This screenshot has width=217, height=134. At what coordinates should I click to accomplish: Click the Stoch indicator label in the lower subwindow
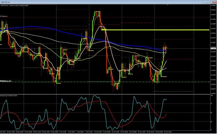point(9,96)
